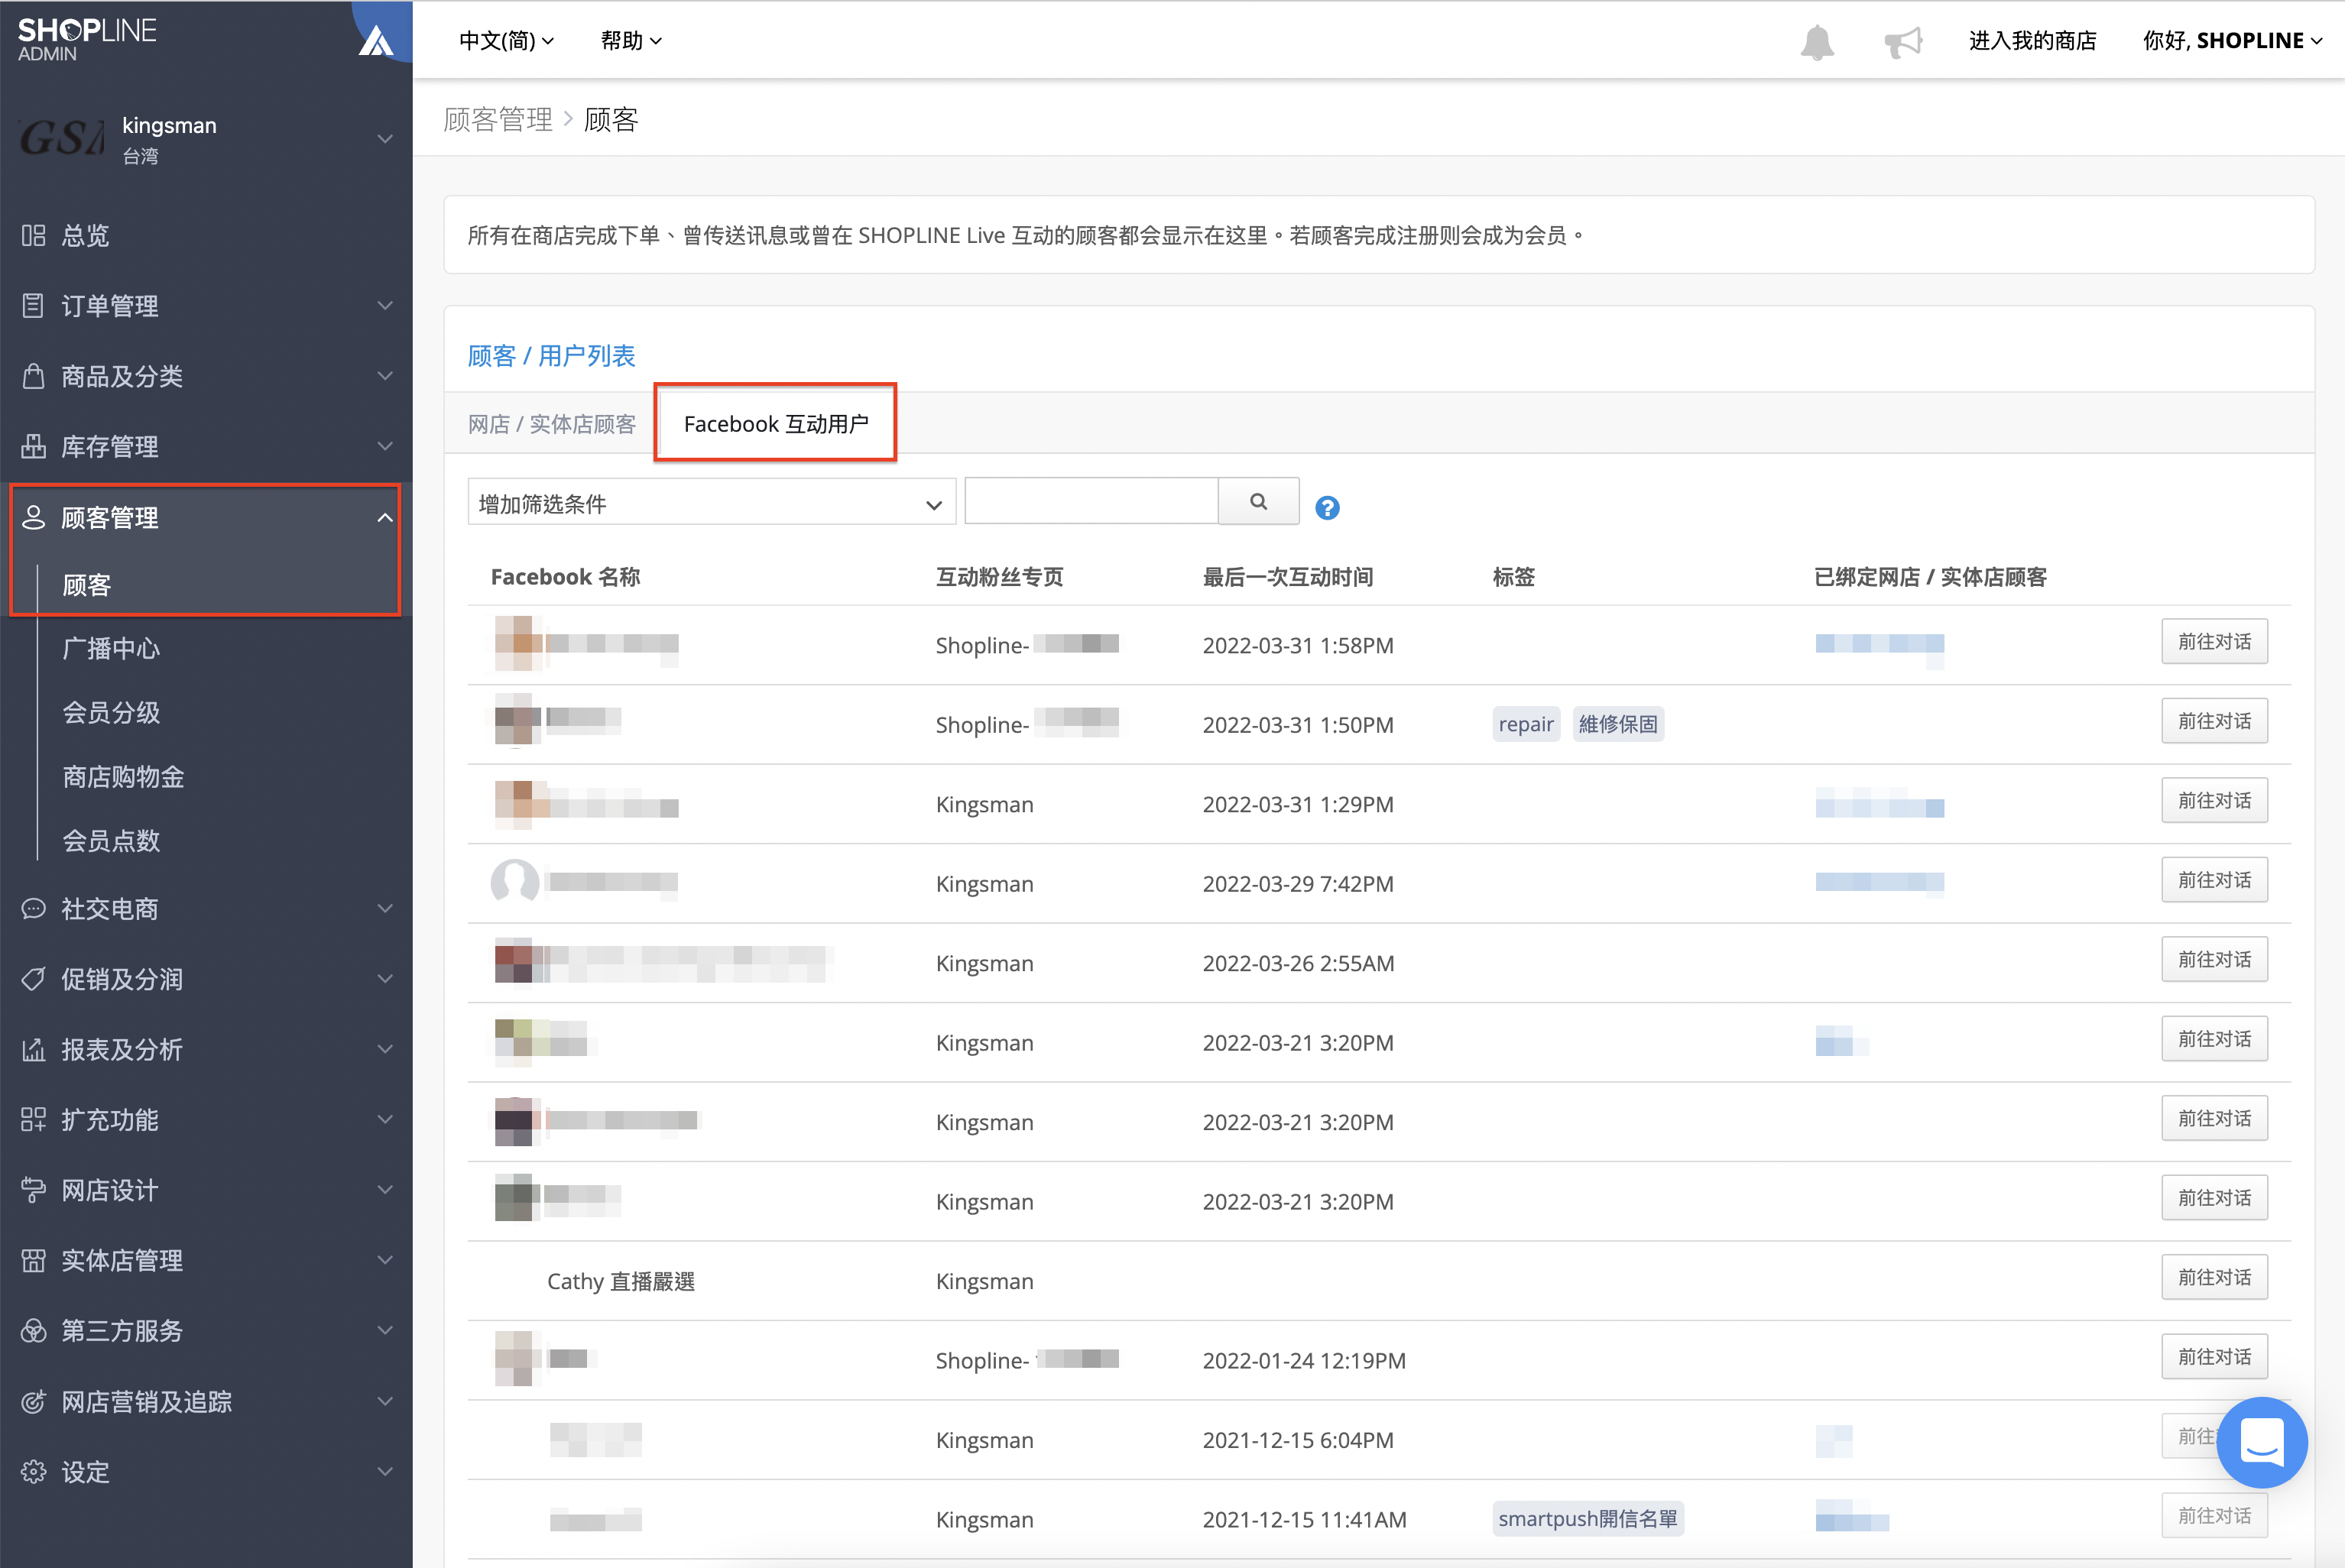
Task: Click the SHOPLINE Admin logo
Action: click(87, 40)
